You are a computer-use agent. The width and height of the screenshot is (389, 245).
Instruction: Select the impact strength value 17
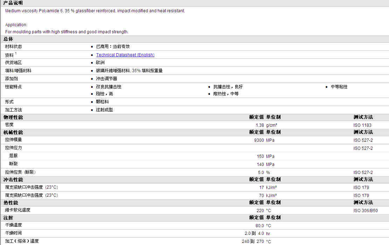pos(262,188)
